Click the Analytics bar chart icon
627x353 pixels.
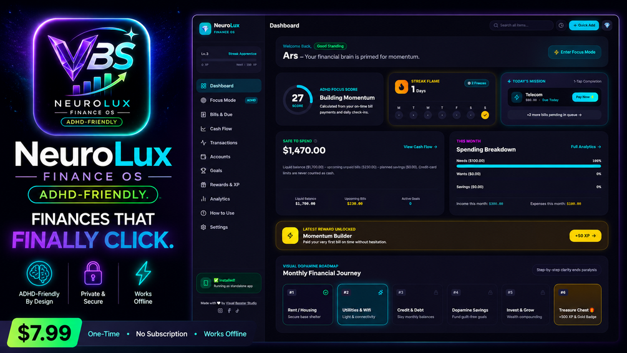click(203, 199)
